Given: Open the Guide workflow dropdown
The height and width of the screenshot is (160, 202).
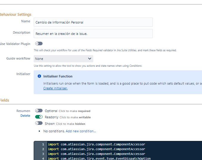Looking at the screenshot, I should click(x=63, y=59).
